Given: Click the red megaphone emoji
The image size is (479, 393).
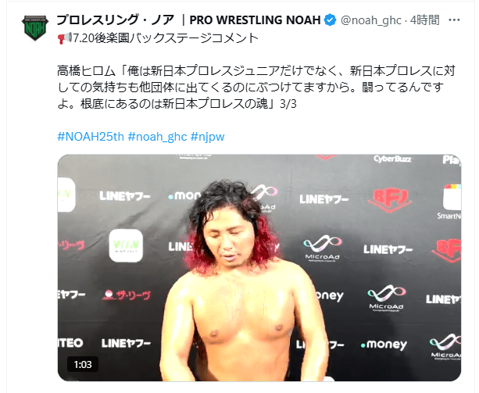Looking at the screenshot, I should tap(64, 38).
